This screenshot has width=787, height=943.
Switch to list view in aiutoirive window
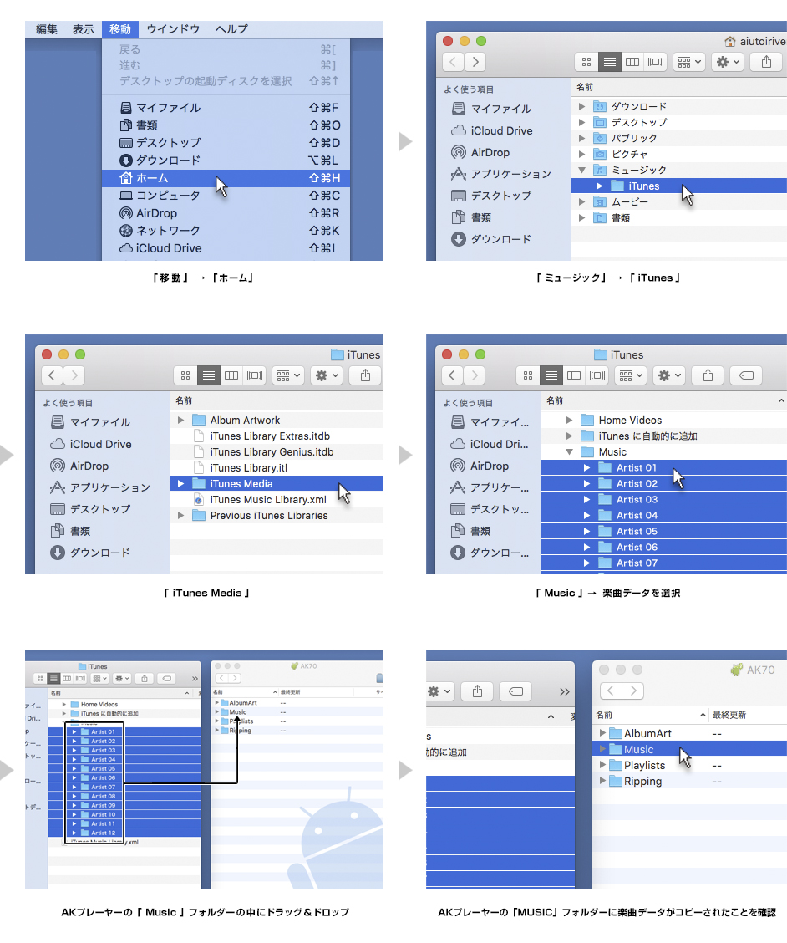click(609, 62)
